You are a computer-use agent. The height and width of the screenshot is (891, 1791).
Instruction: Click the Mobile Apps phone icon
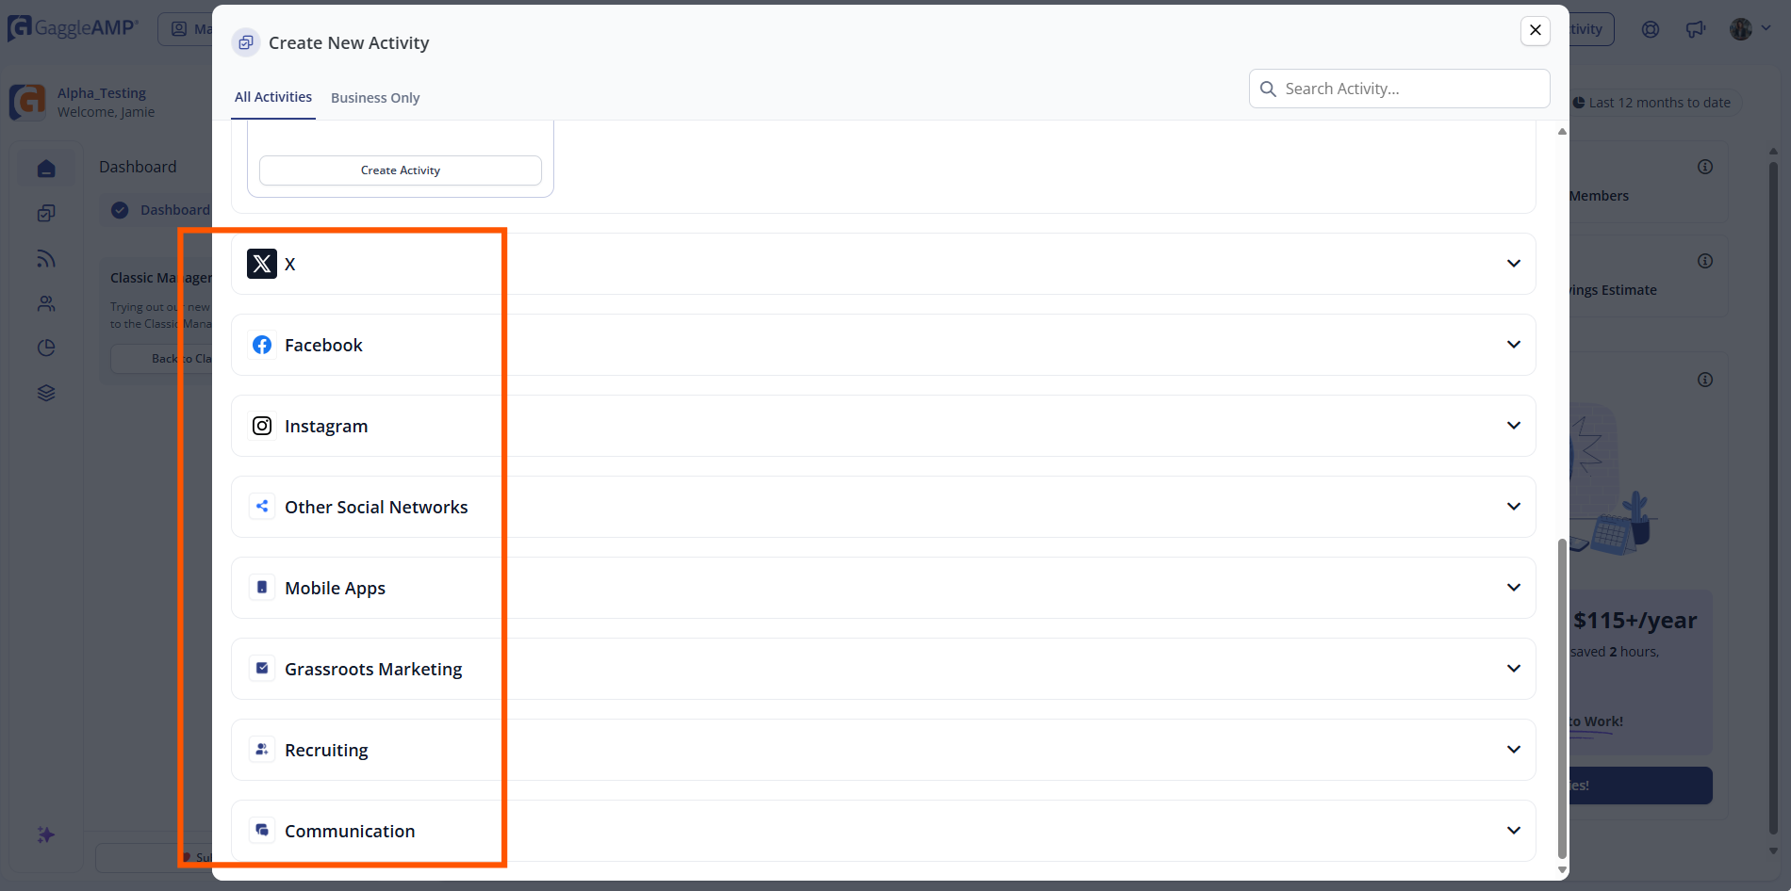262,588
